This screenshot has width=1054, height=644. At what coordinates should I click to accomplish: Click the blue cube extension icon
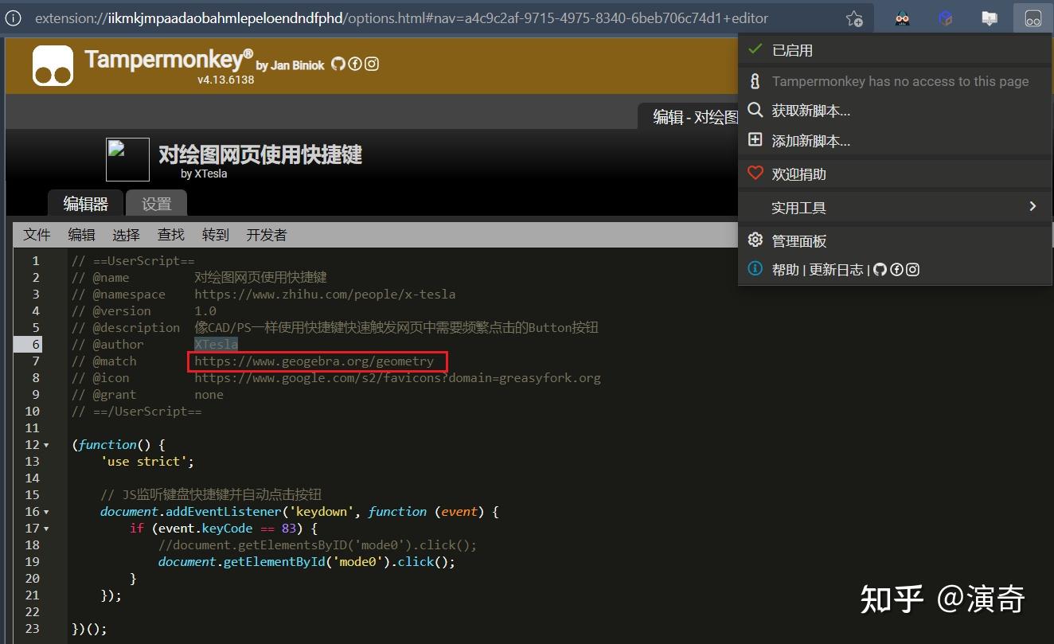click(x=946, y=18)
